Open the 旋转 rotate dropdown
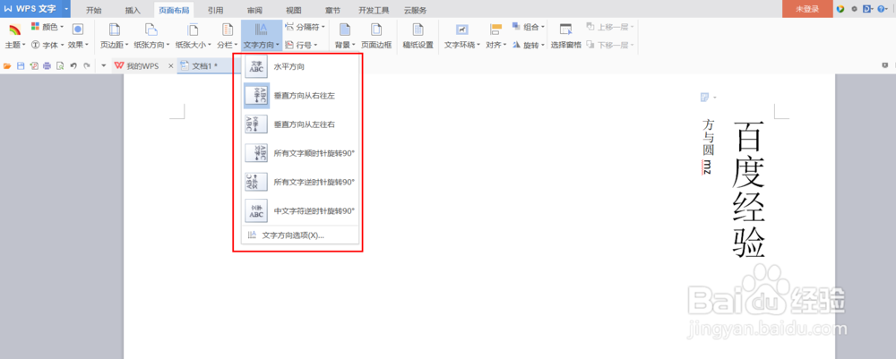The width and height of the screenshot is (896, 359). 528,45
